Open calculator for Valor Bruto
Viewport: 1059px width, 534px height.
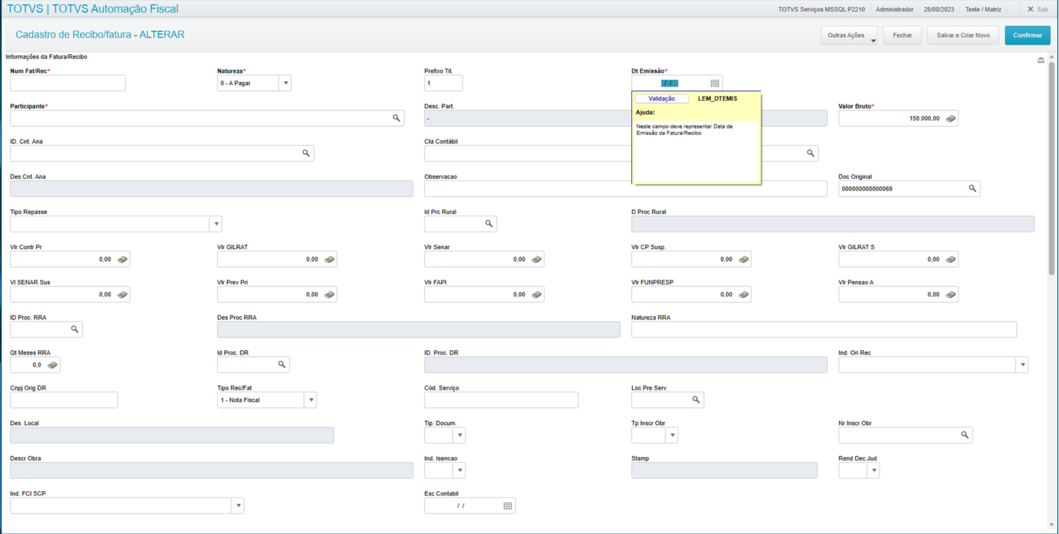[x=951, y=119]
